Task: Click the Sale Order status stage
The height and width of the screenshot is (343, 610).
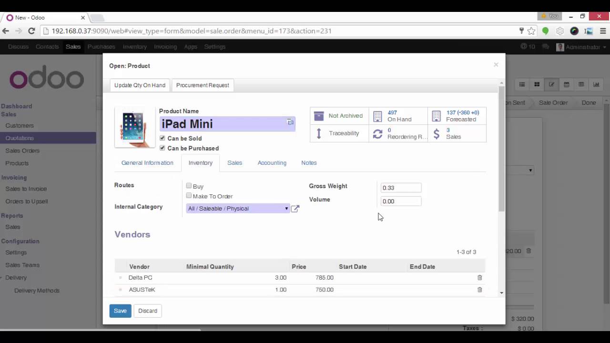Action: tap(553, 102)
